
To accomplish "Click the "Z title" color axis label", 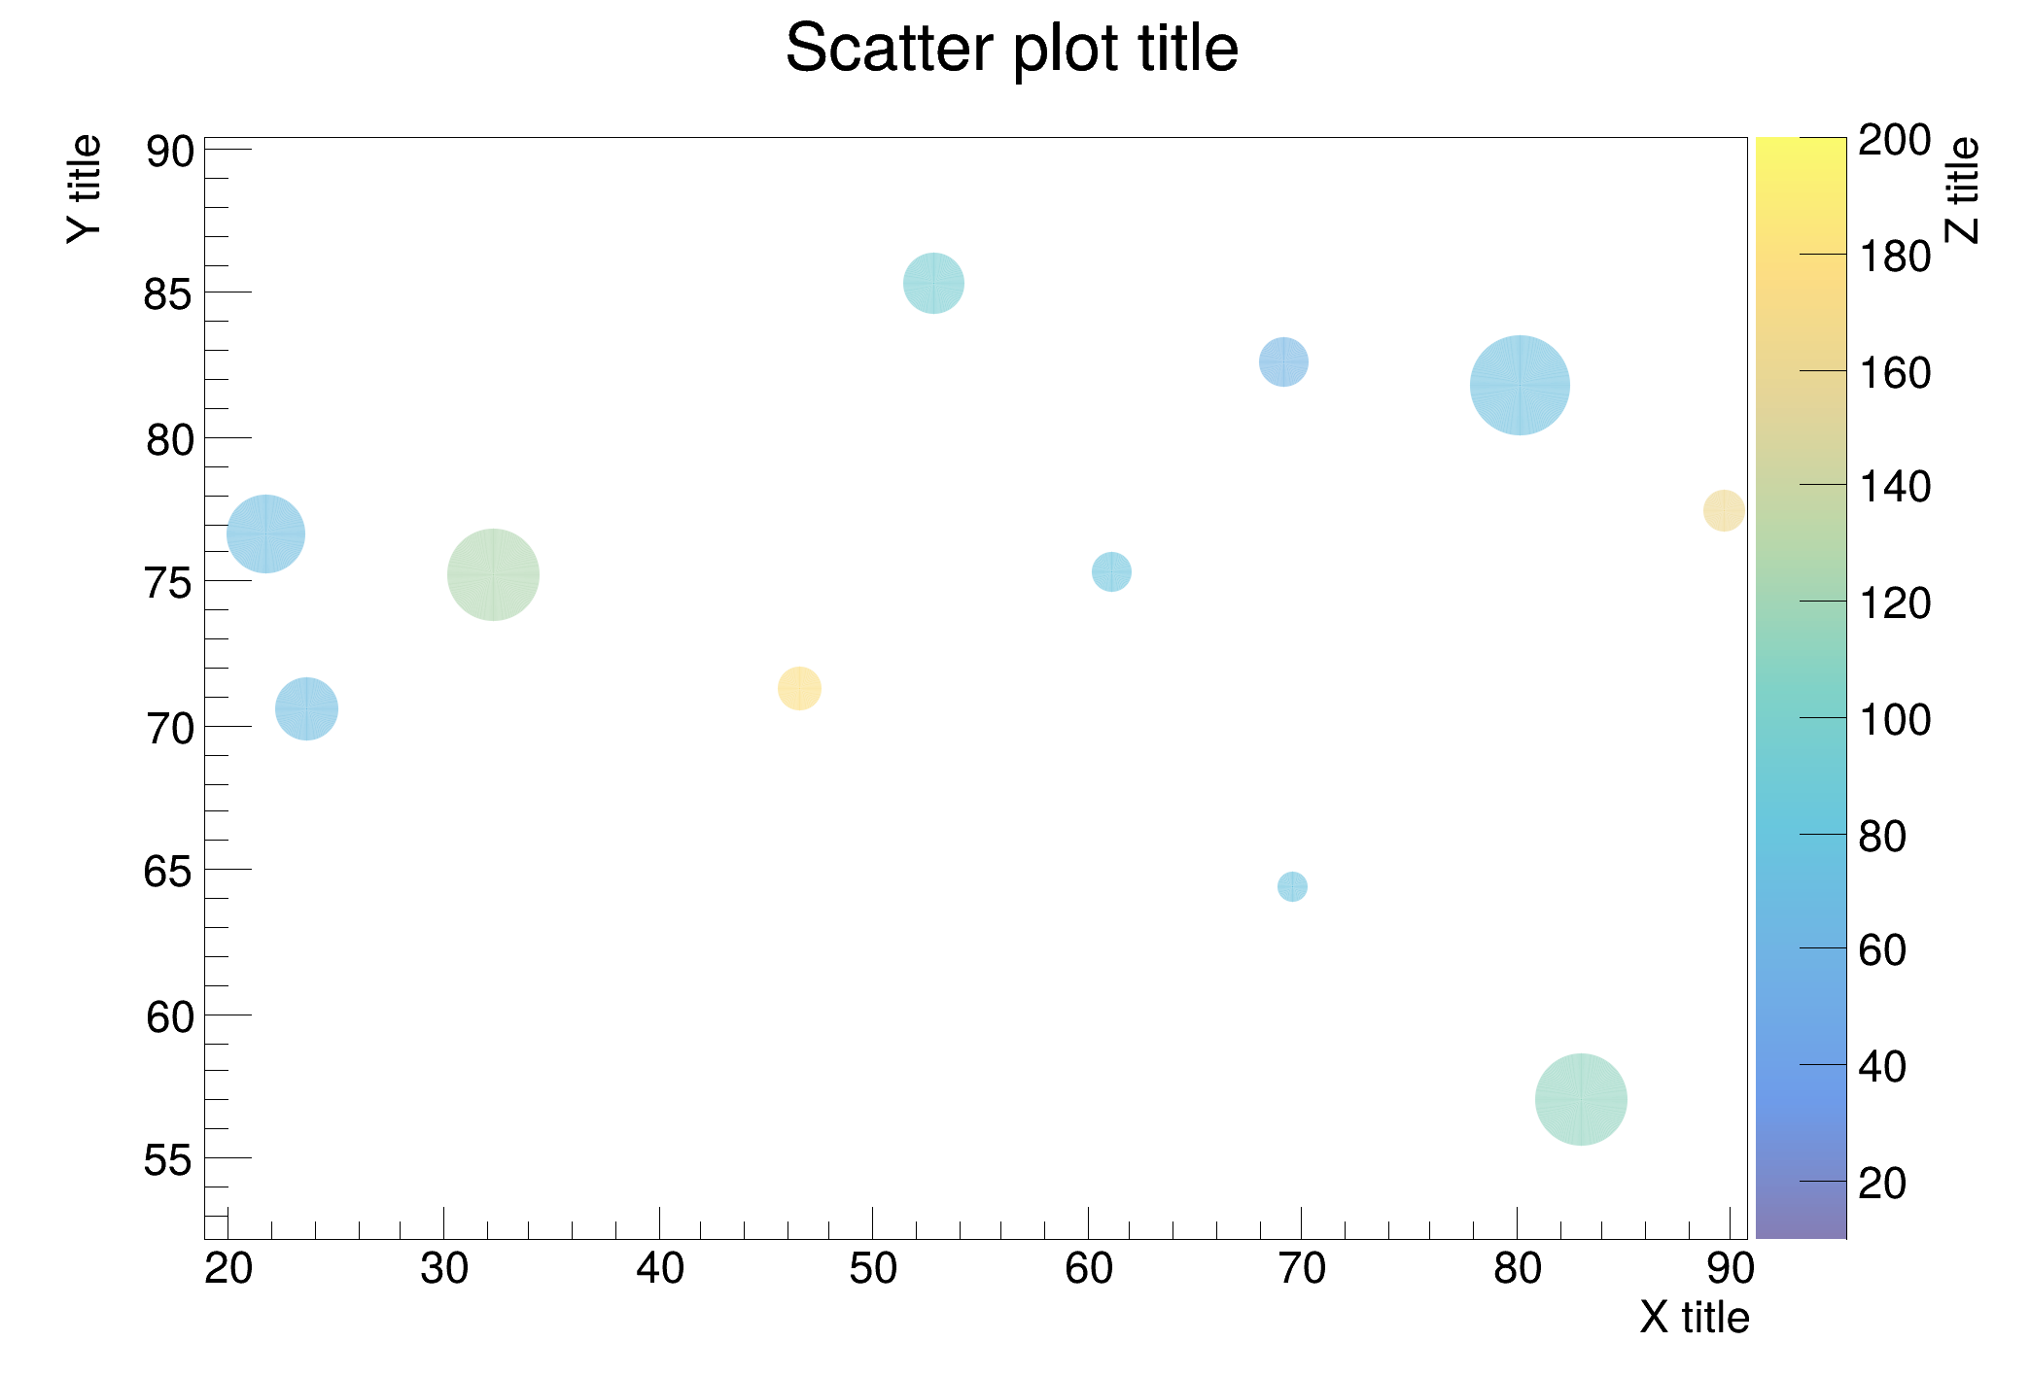I will [1962, 189].
